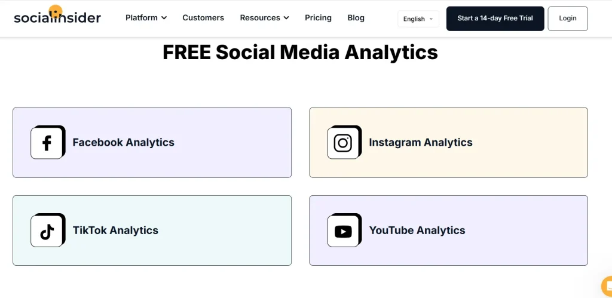Open the English language dropdown
612x298 pixels.
tap(418, 19)
